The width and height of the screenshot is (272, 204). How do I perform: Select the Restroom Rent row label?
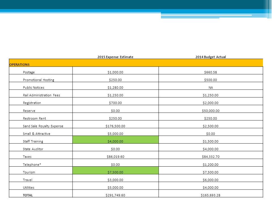coord(34,118)
